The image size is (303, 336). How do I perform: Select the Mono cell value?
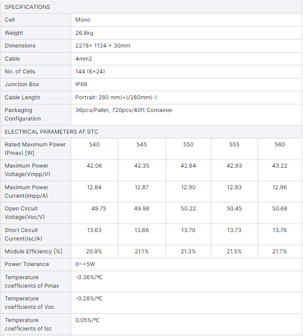point(83,20)
